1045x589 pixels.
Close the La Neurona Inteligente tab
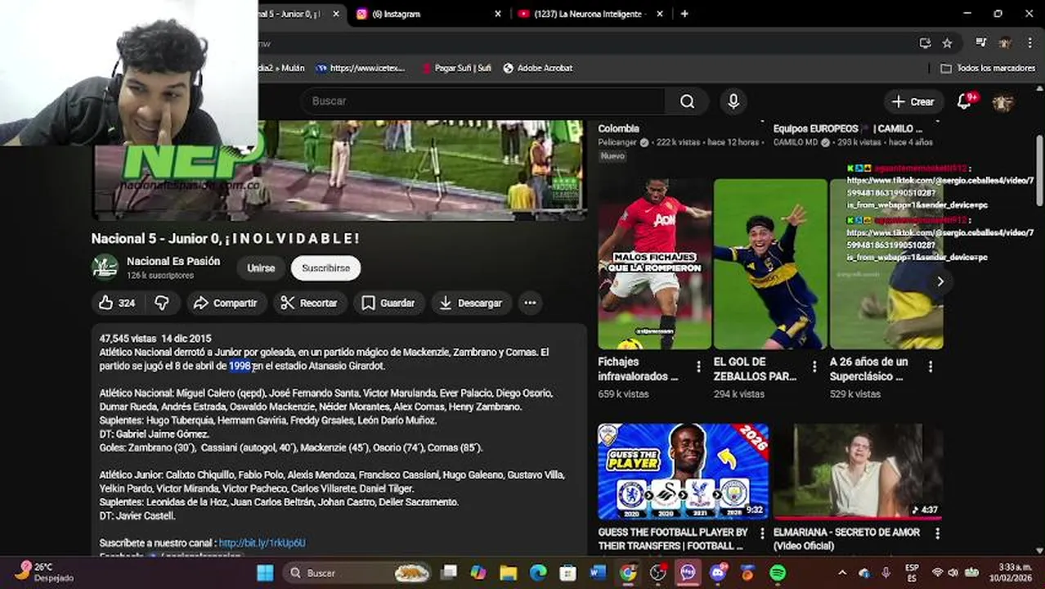click(660, 14)
